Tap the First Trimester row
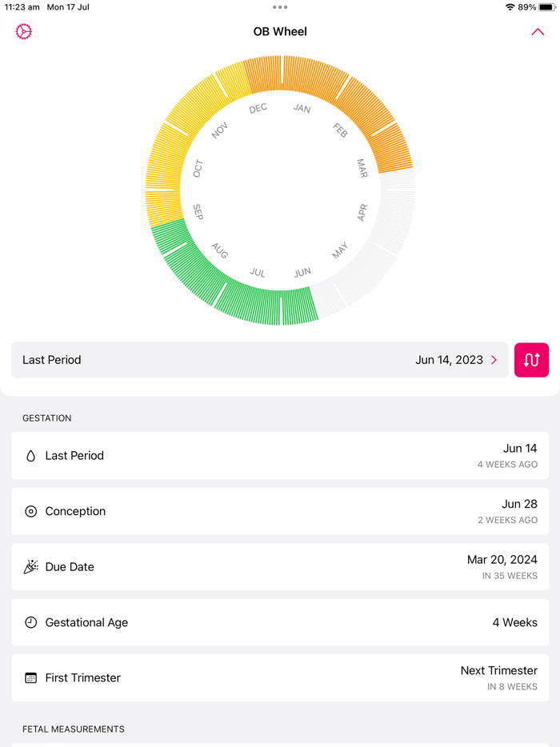Image resolution: width=560 pixels, height=747 pixels. point(280,677)
